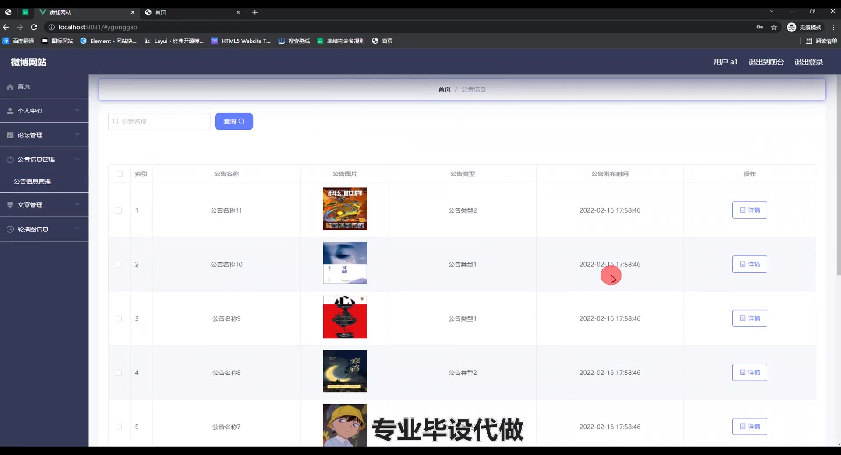Click the site info icon beside URL
Viewport: 841px width, 455px height.
[x=51, y=27]
